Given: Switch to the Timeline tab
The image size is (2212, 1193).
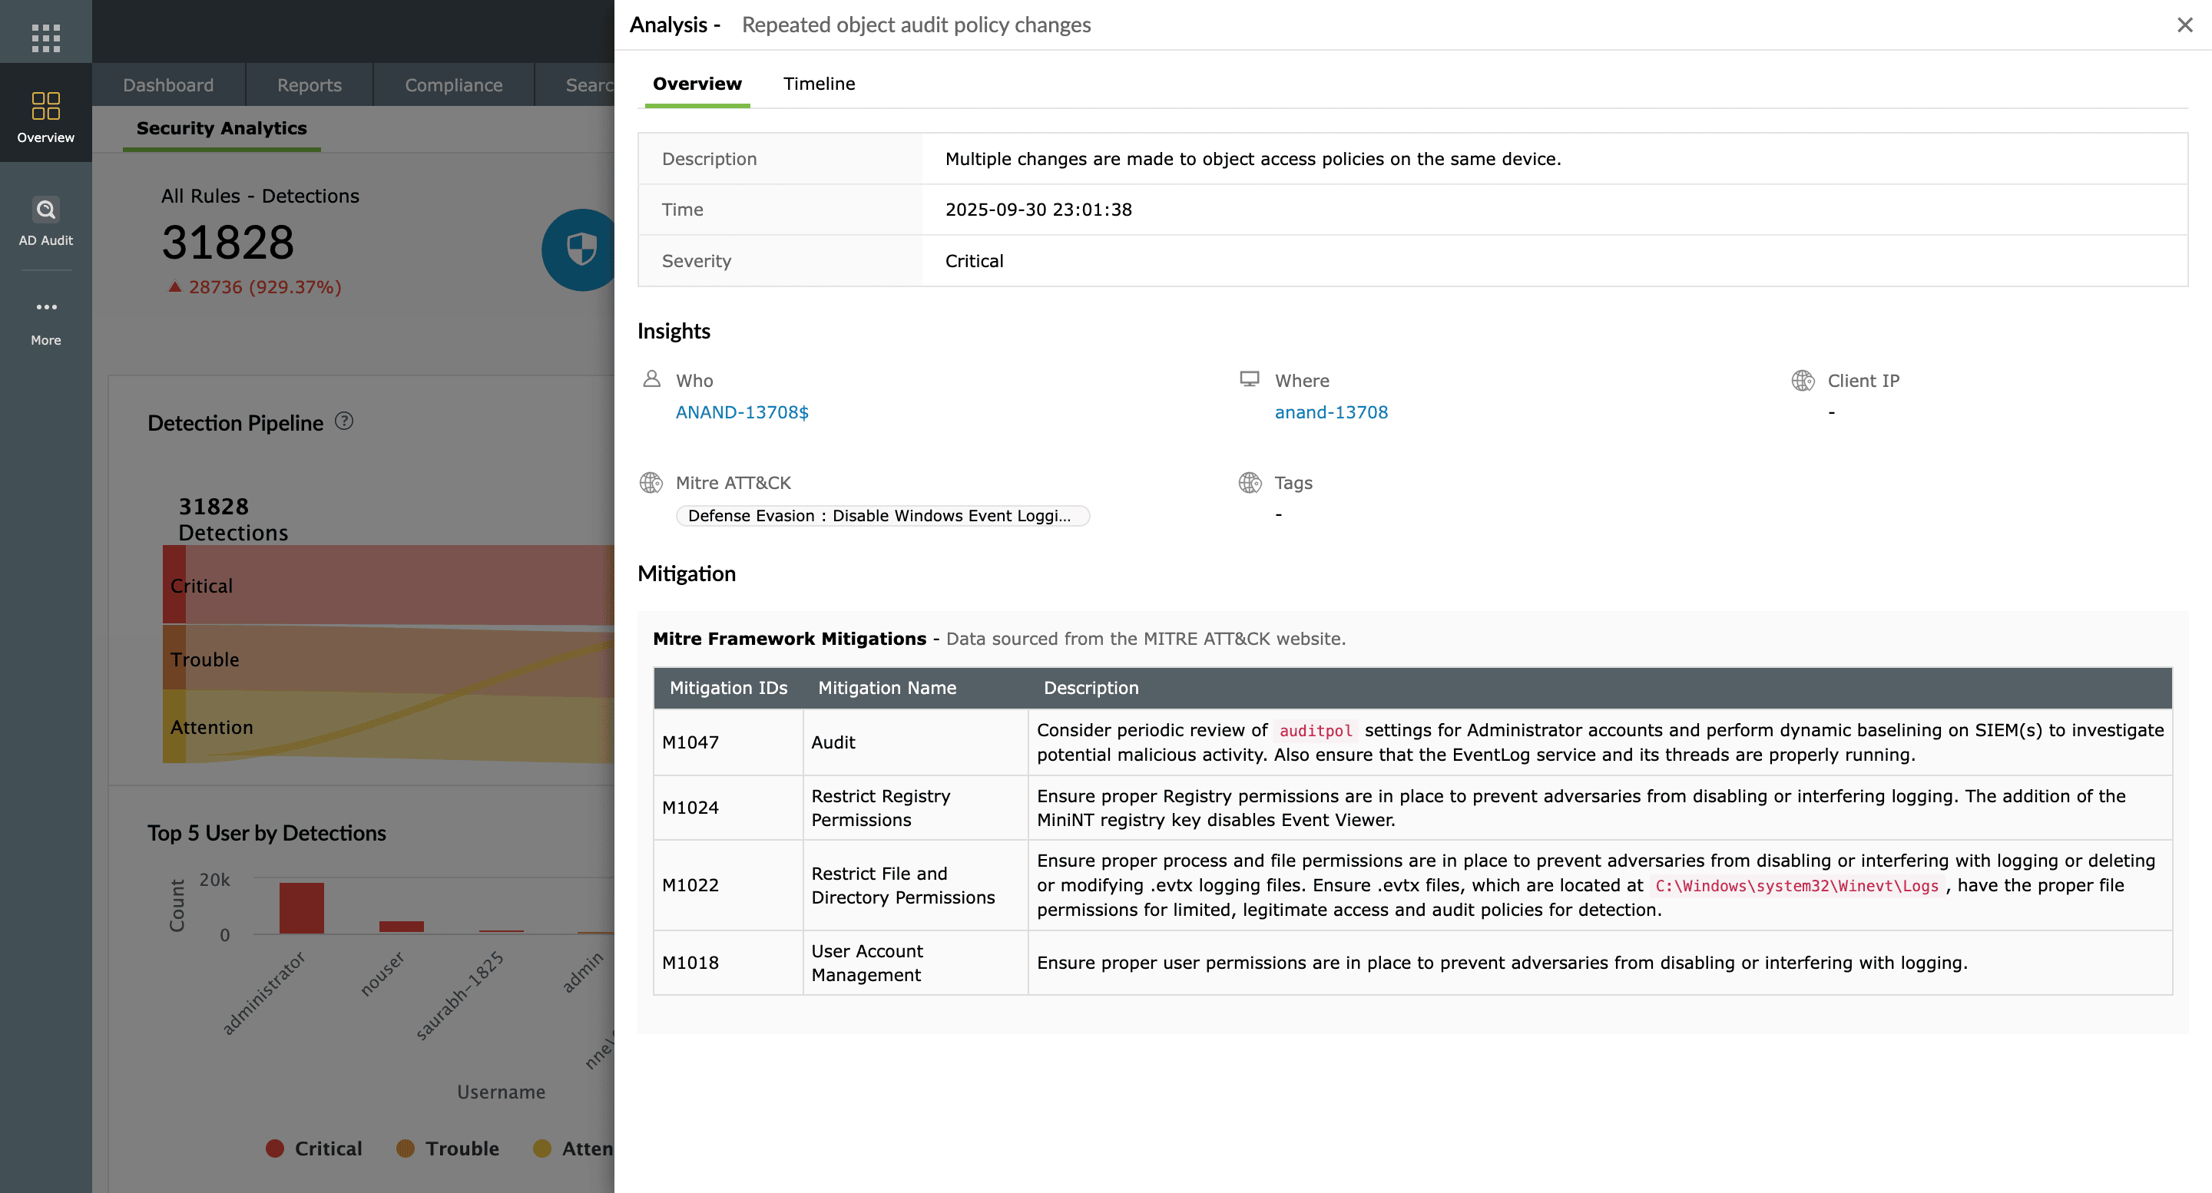Looking at the screenshot, I should 818,83.
